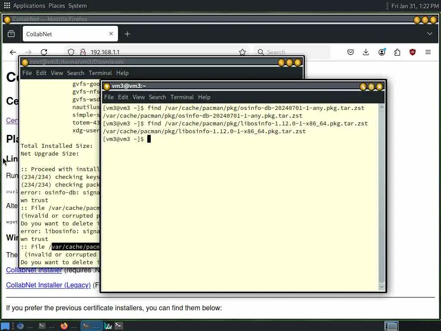Viewport: 441px width, 331px height.
Task: Open Search menu in root Downloads terminal
Action: pyautogui.click(x=75, y=73)
